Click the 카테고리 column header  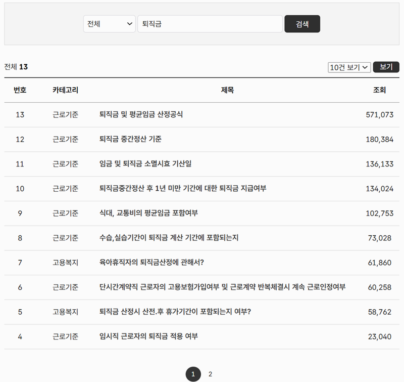pyautogui.click(x=65, y=90)
